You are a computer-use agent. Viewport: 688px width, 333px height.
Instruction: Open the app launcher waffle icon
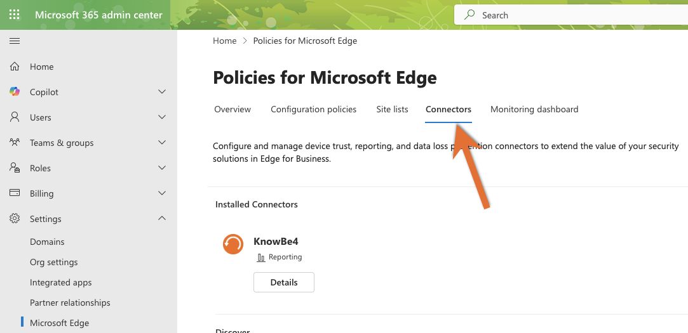15,15
